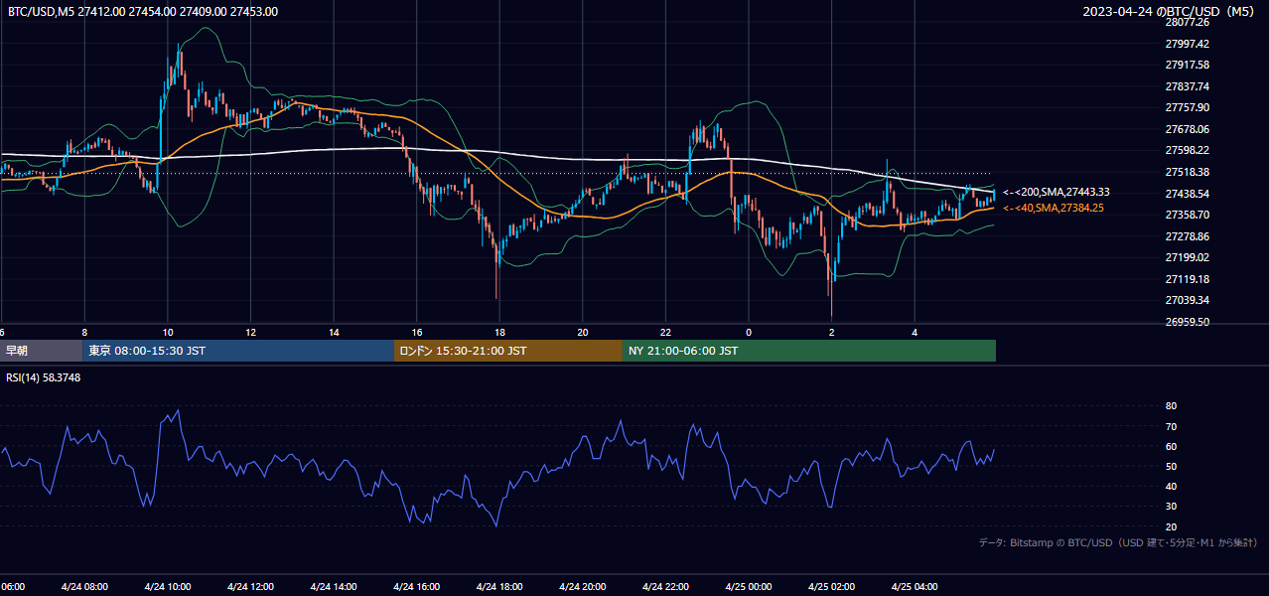
Task: Click price axis value 27438.54
Action: (x=1187, y=194)
